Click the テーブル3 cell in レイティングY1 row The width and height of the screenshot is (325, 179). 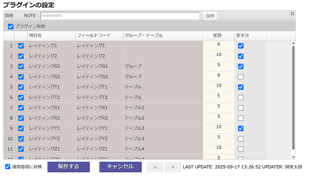click(x=162, y=128)
